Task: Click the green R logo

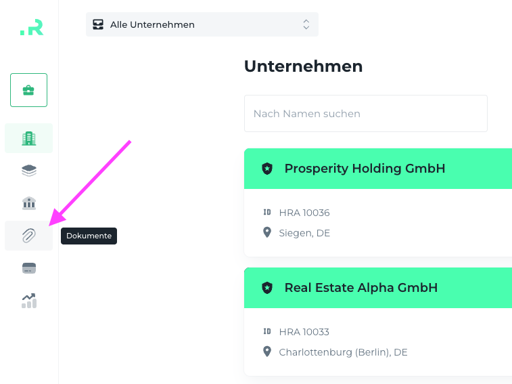Action: tap(32, 27)
